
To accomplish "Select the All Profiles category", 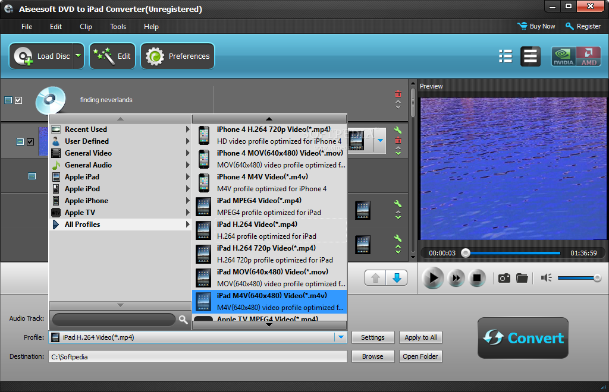I will (x=120, y=225).
